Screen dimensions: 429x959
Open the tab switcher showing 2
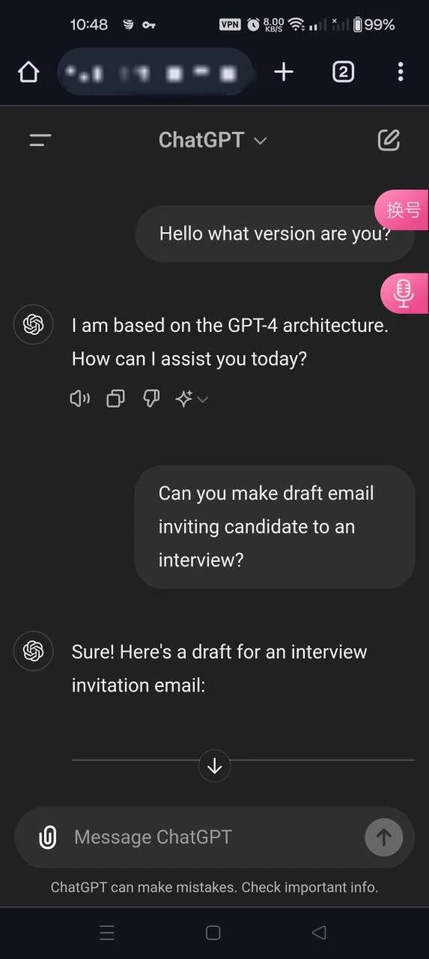pyautogui.click(x=343, y=72)
